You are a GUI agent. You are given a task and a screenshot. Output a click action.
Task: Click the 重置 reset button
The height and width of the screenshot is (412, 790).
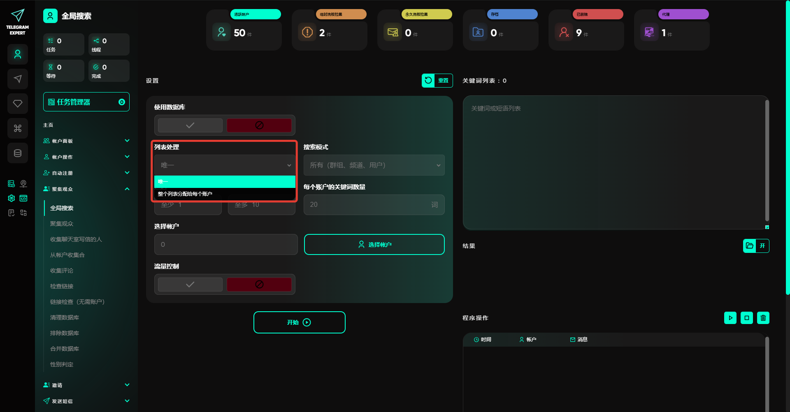click(437, 81)
